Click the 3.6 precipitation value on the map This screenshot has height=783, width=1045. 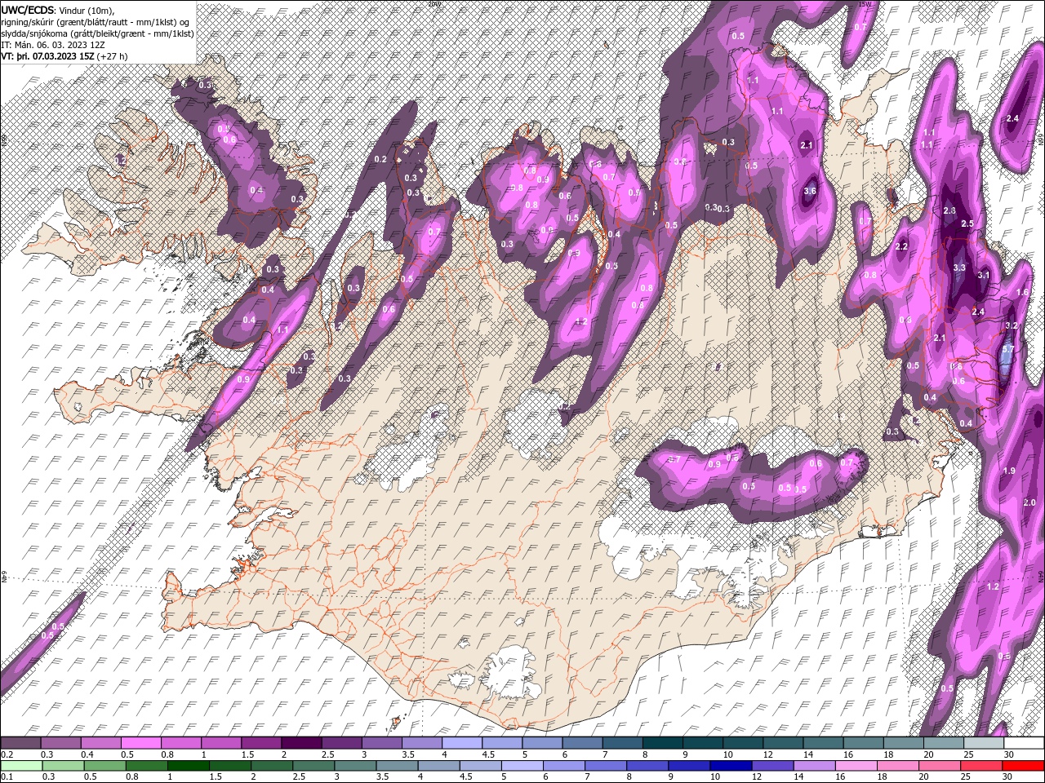pos(810,192)
